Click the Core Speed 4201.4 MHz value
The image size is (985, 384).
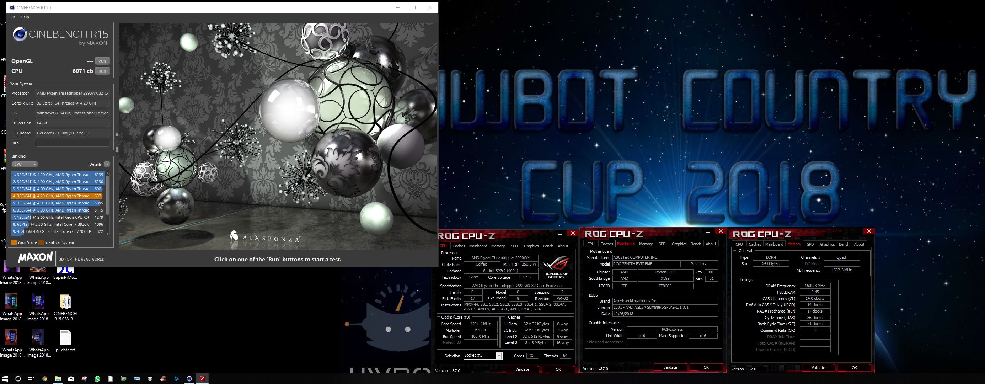pyautogui.click(x=480, y=324)
